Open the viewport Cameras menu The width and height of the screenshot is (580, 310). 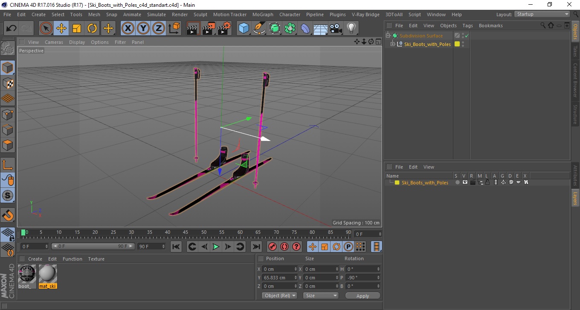click(x=54, y=42)
